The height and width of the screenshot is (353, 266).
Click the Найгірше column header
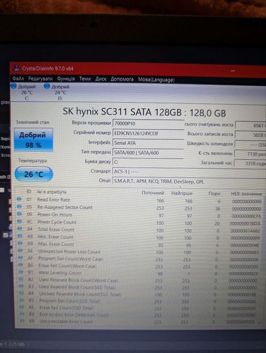point(182,193)
